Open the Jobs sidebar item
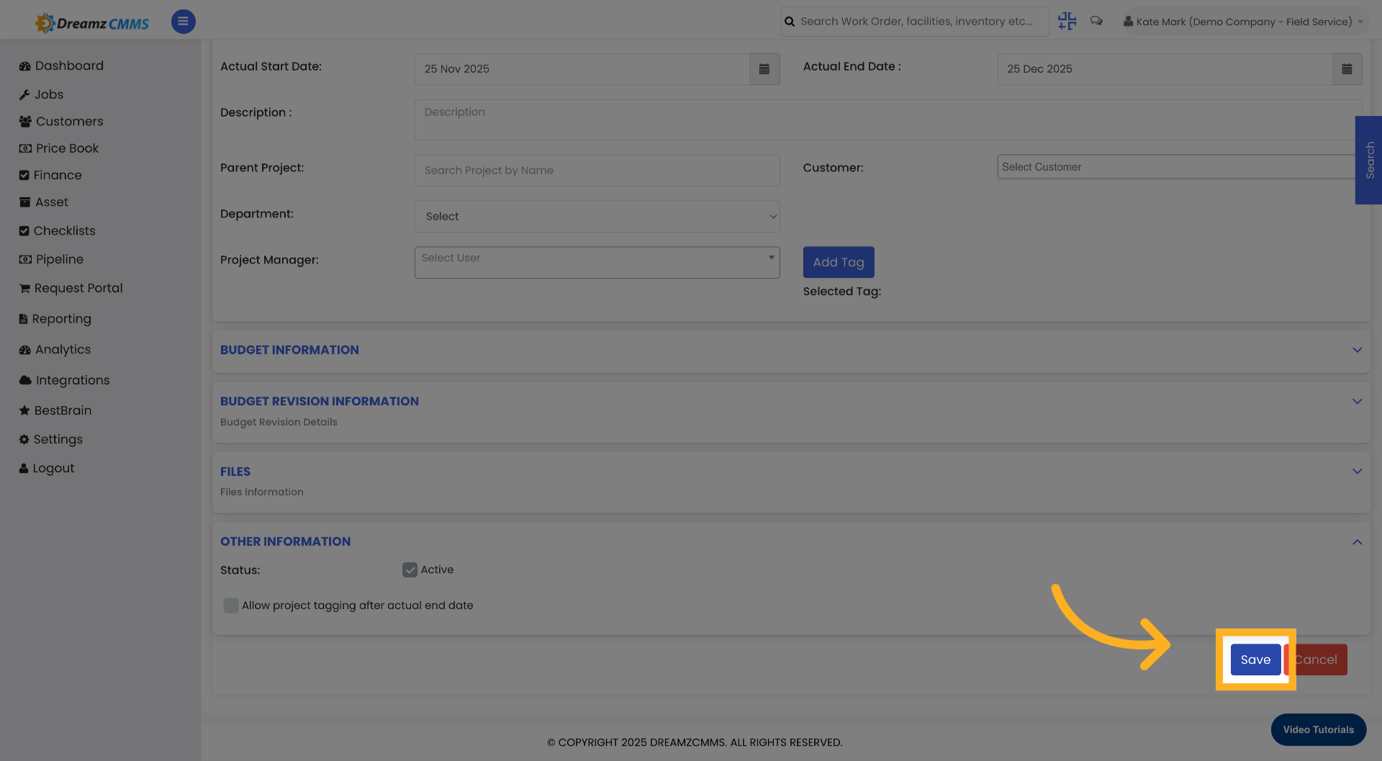The height and width of the screenshot is (761, 1382). tap(41, 94)
